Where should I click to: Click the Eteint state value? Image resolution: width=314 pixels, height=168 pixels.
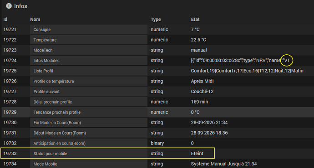(197, 154)
